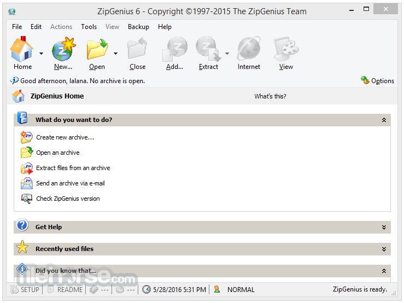The width and height of the screenshot is (404, 303).
Task: Click the SETUP status bar icon
Action: coord(25,289)
